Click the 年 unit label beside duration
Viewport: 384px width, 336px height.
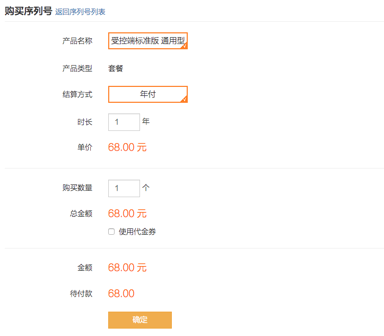146,121
